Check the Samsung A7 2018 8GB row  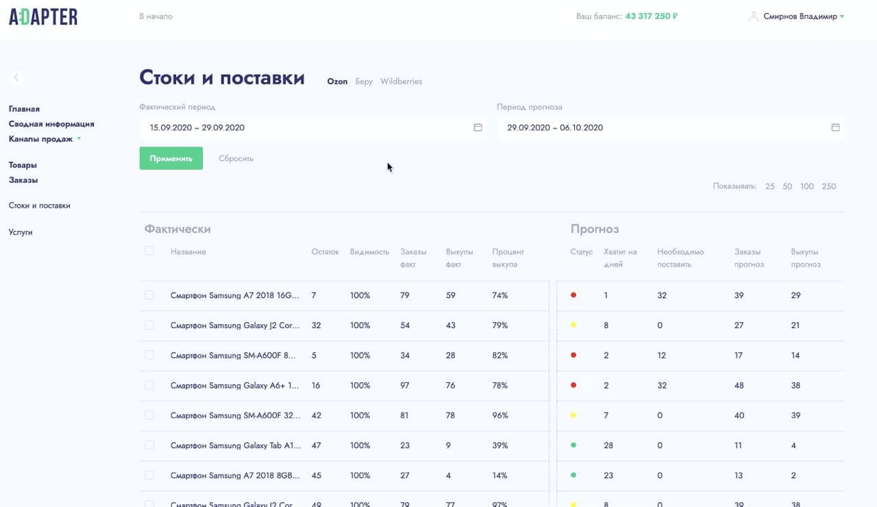(x=149, y=475)
